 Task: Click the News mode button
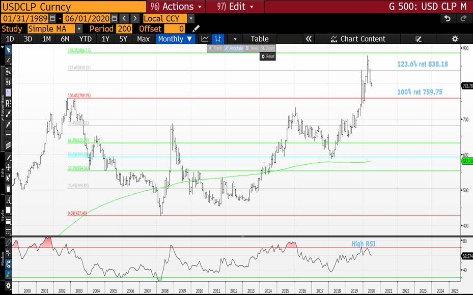pos(252,48)
